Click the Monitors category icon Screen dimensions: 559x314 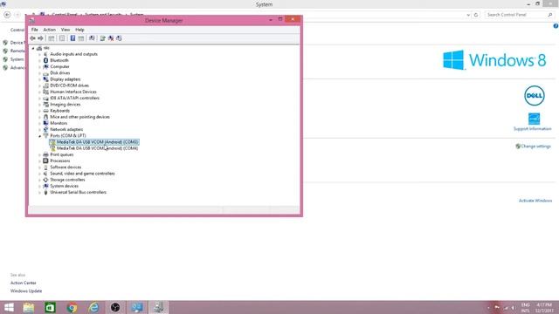[x=45, y=123]
